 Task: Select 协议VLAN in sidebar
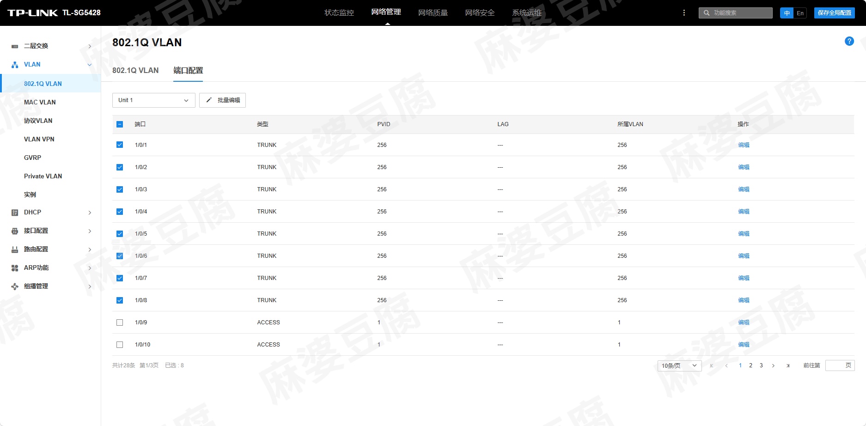pos(38,121)
